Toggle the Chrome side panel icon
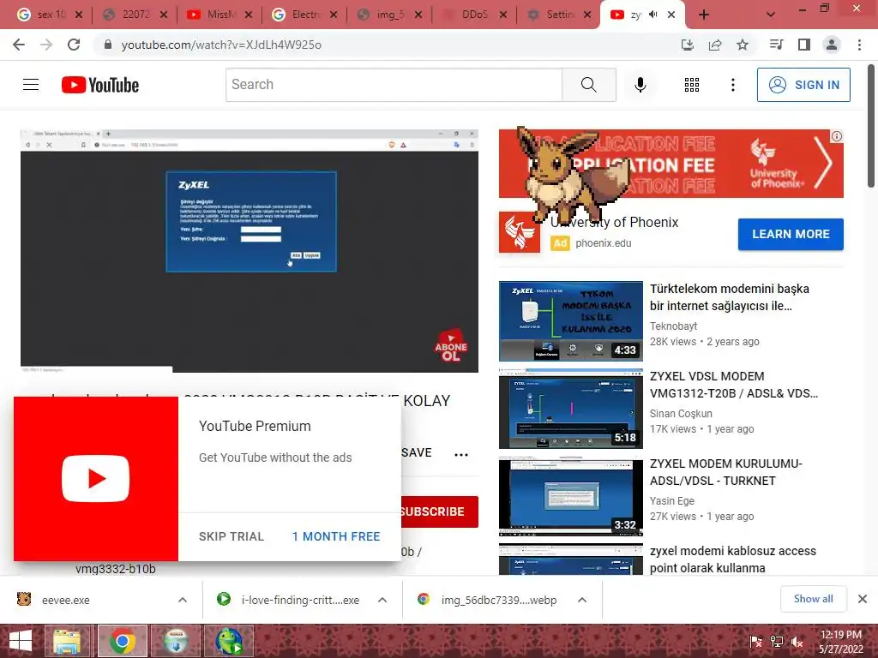 804,45
